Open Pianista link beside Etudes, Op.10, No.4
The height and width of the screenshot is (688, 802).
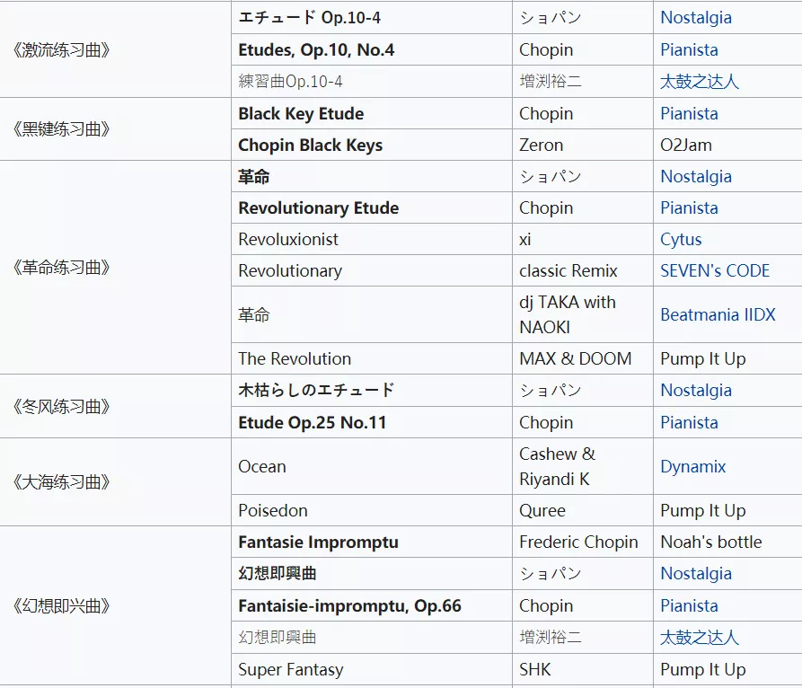689,50
